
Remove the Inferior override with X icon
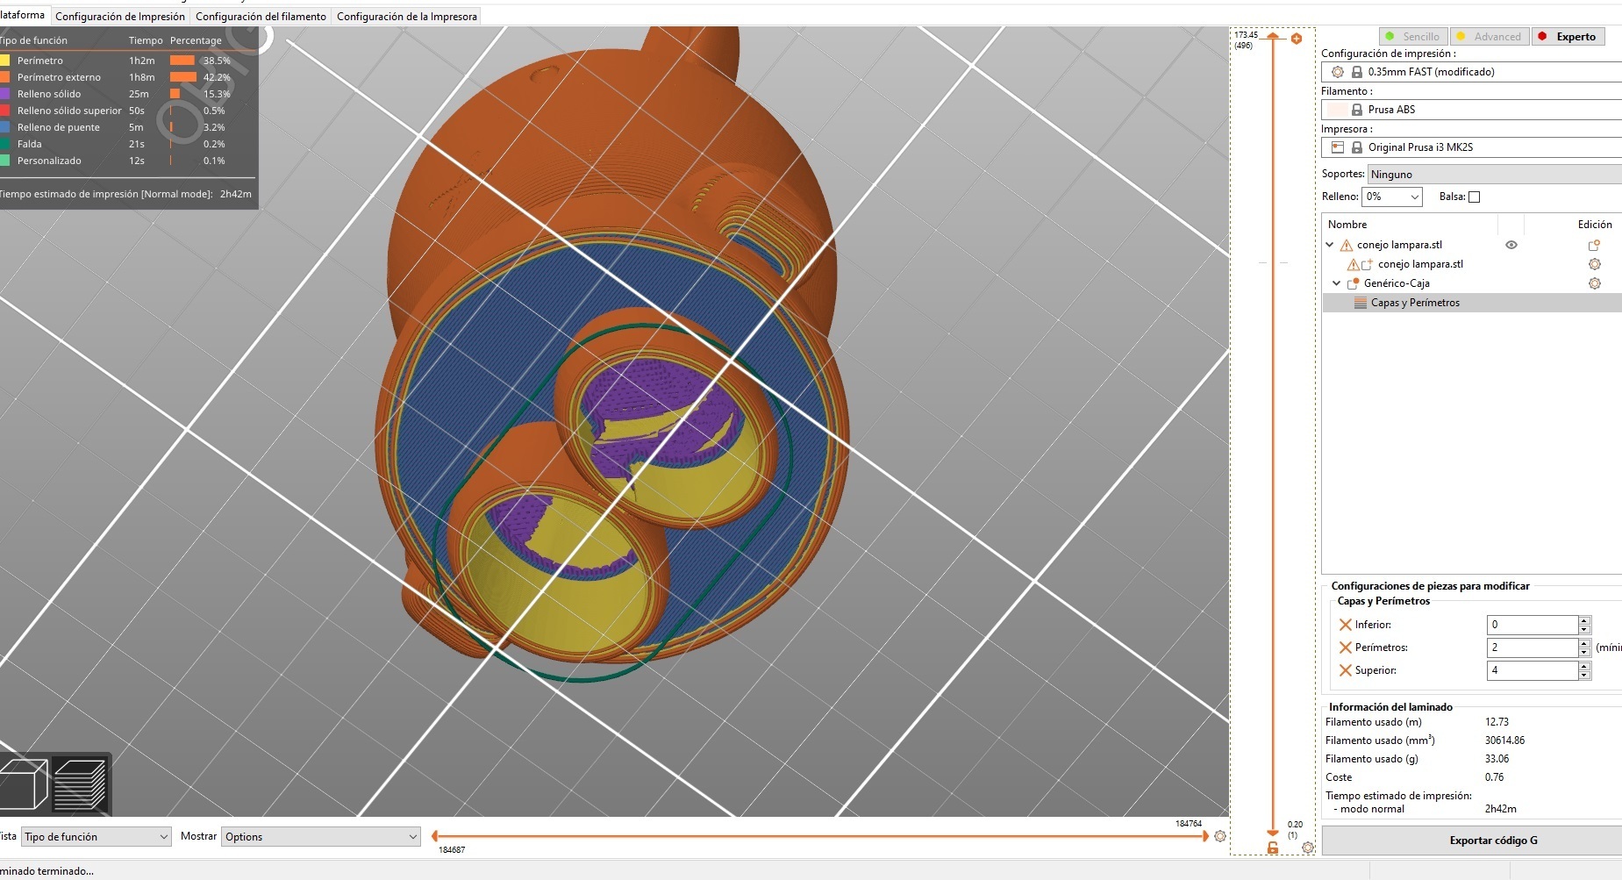tap(1345, 625)
